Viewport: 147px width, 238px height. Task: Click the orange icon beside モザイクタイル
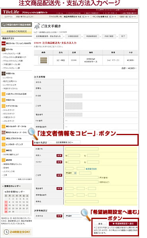click(x=4, y=106)
